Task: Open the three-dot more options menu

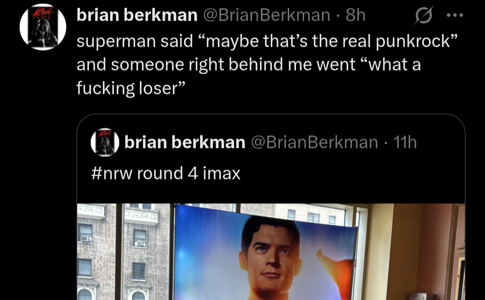Action: coord(454,15)
